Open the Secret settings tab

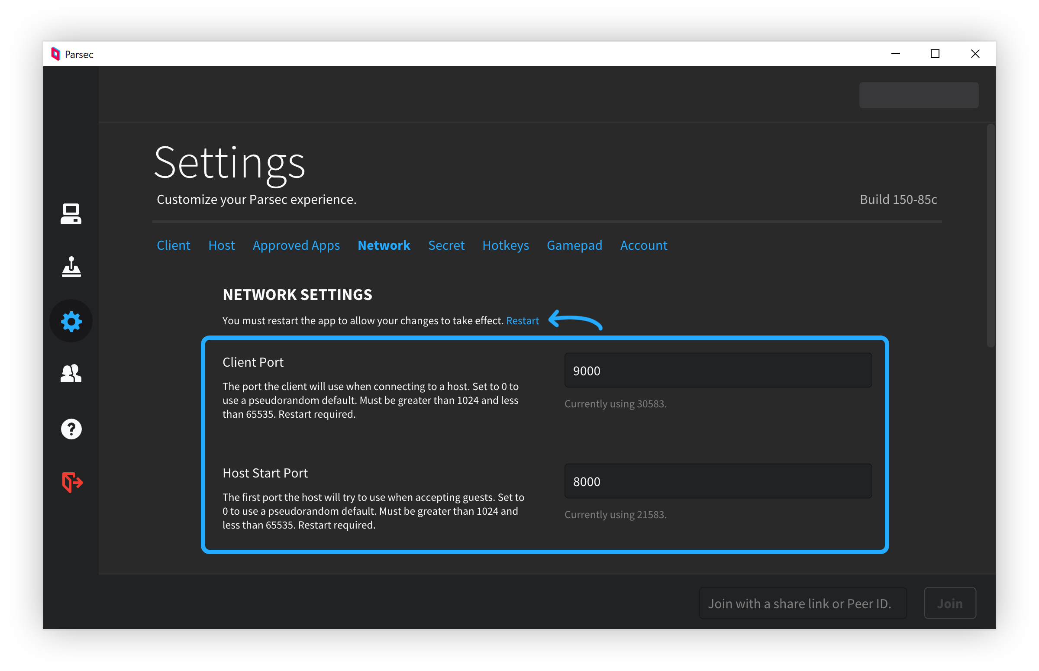coord(446,245)
